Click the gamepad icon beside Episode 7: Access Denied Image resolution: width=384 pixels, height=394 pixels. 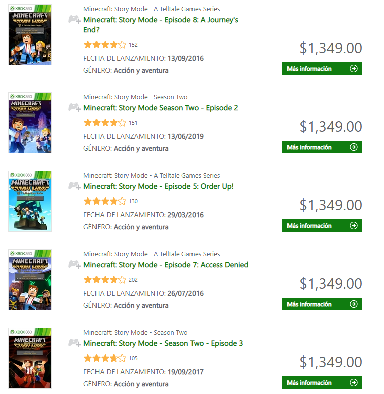click(x=74, y=265)
